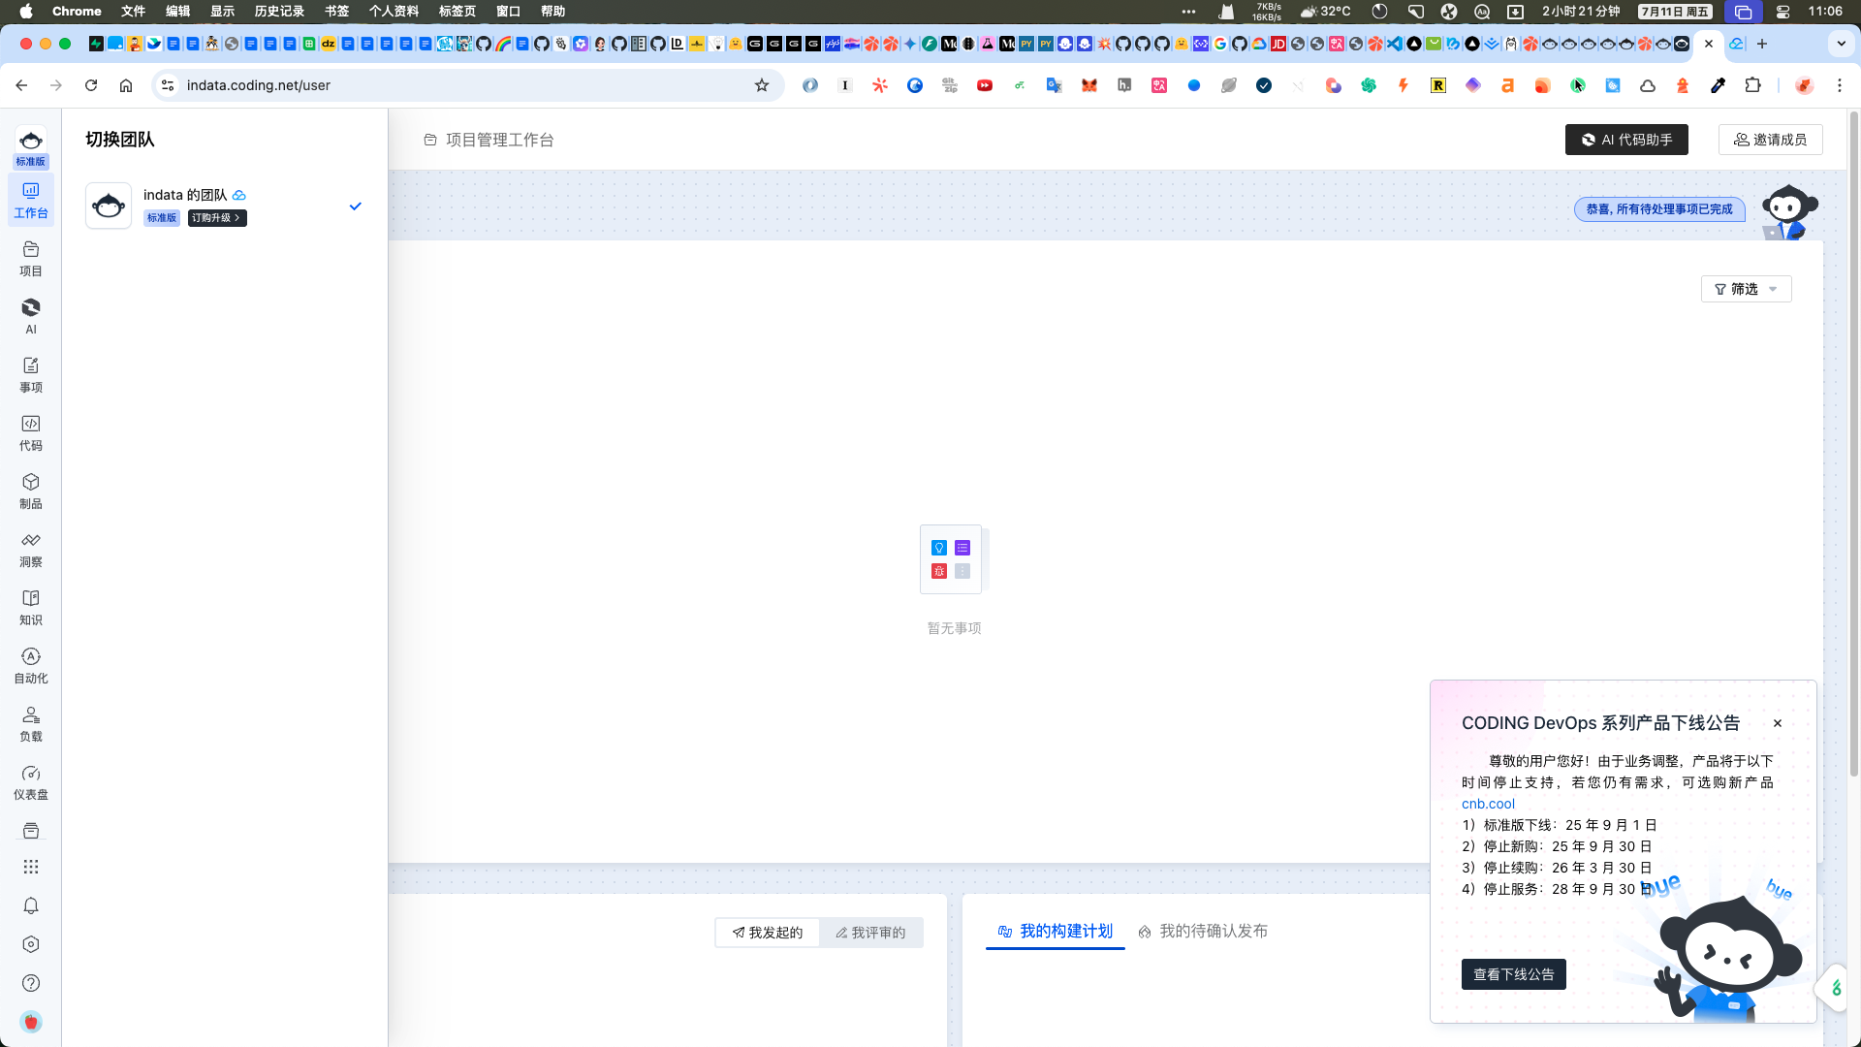Open the 知识 sidebar icon
Screen dimensions: 1861x1047
[31, 608]
